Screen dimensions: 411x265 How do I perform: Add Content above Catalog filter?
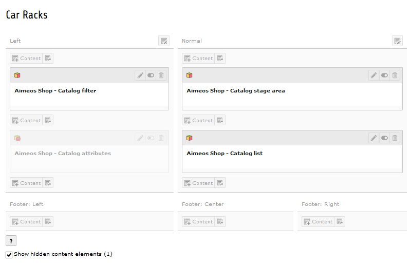(x=27, y=58)
